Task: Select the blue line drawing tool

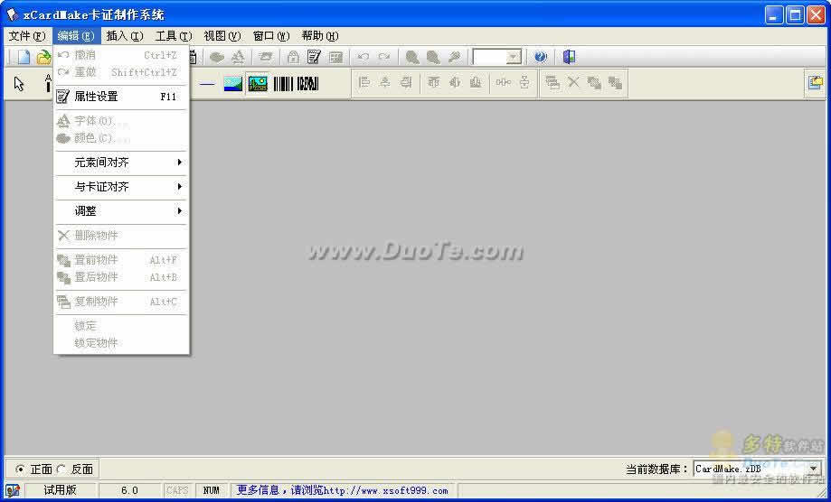Action: click(x=208, y=84)
